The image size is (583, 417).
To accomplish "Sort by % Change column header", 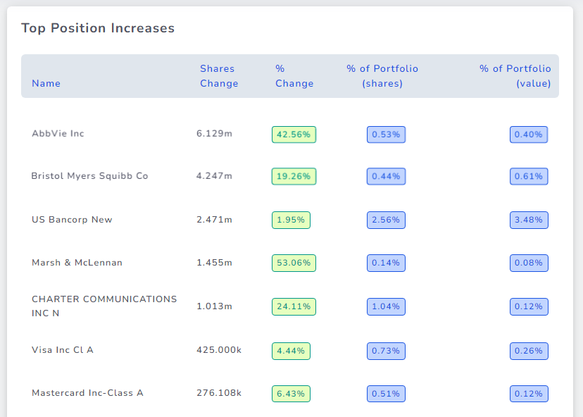I will 294,76.
